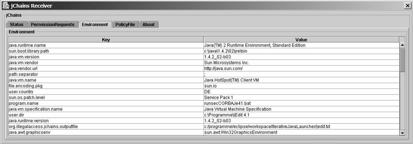Screen dimensions: 413x144
Task: Click the '1.4.2_02-b03' value of java.runtime.version
Action: [x=301, y=121]
